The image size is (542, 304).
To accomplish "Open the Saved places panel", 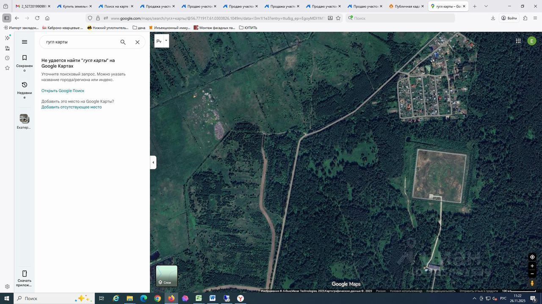I will tap(25, 63).
